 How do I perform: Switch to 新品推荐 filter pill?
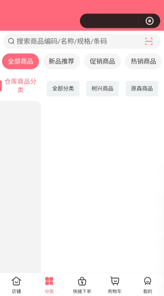[61, 61]
